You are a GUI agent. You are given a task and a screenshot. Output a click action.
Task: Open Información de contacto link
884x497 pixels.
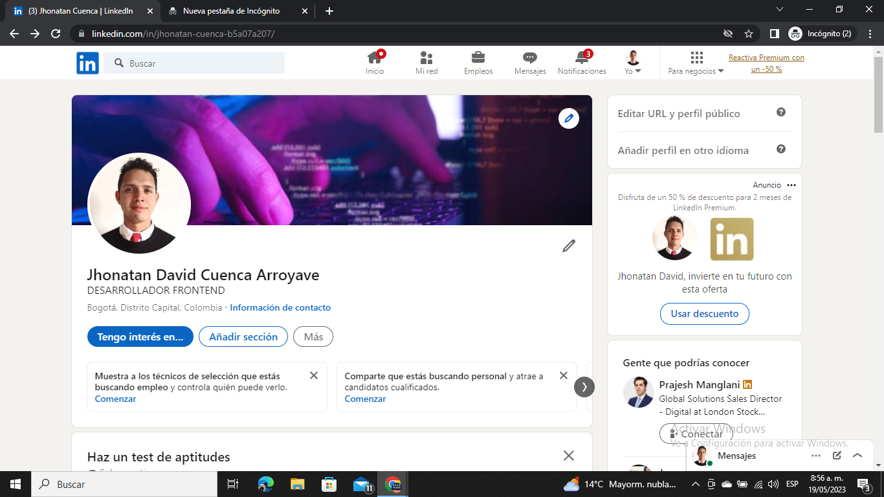click(x=280, y=307)
